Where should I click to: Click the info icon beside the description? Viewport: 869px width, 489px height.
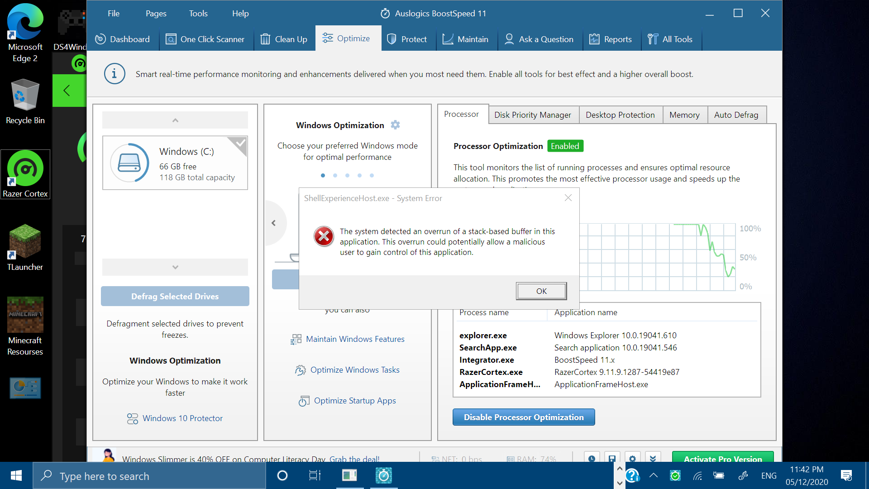pos(115,73)
